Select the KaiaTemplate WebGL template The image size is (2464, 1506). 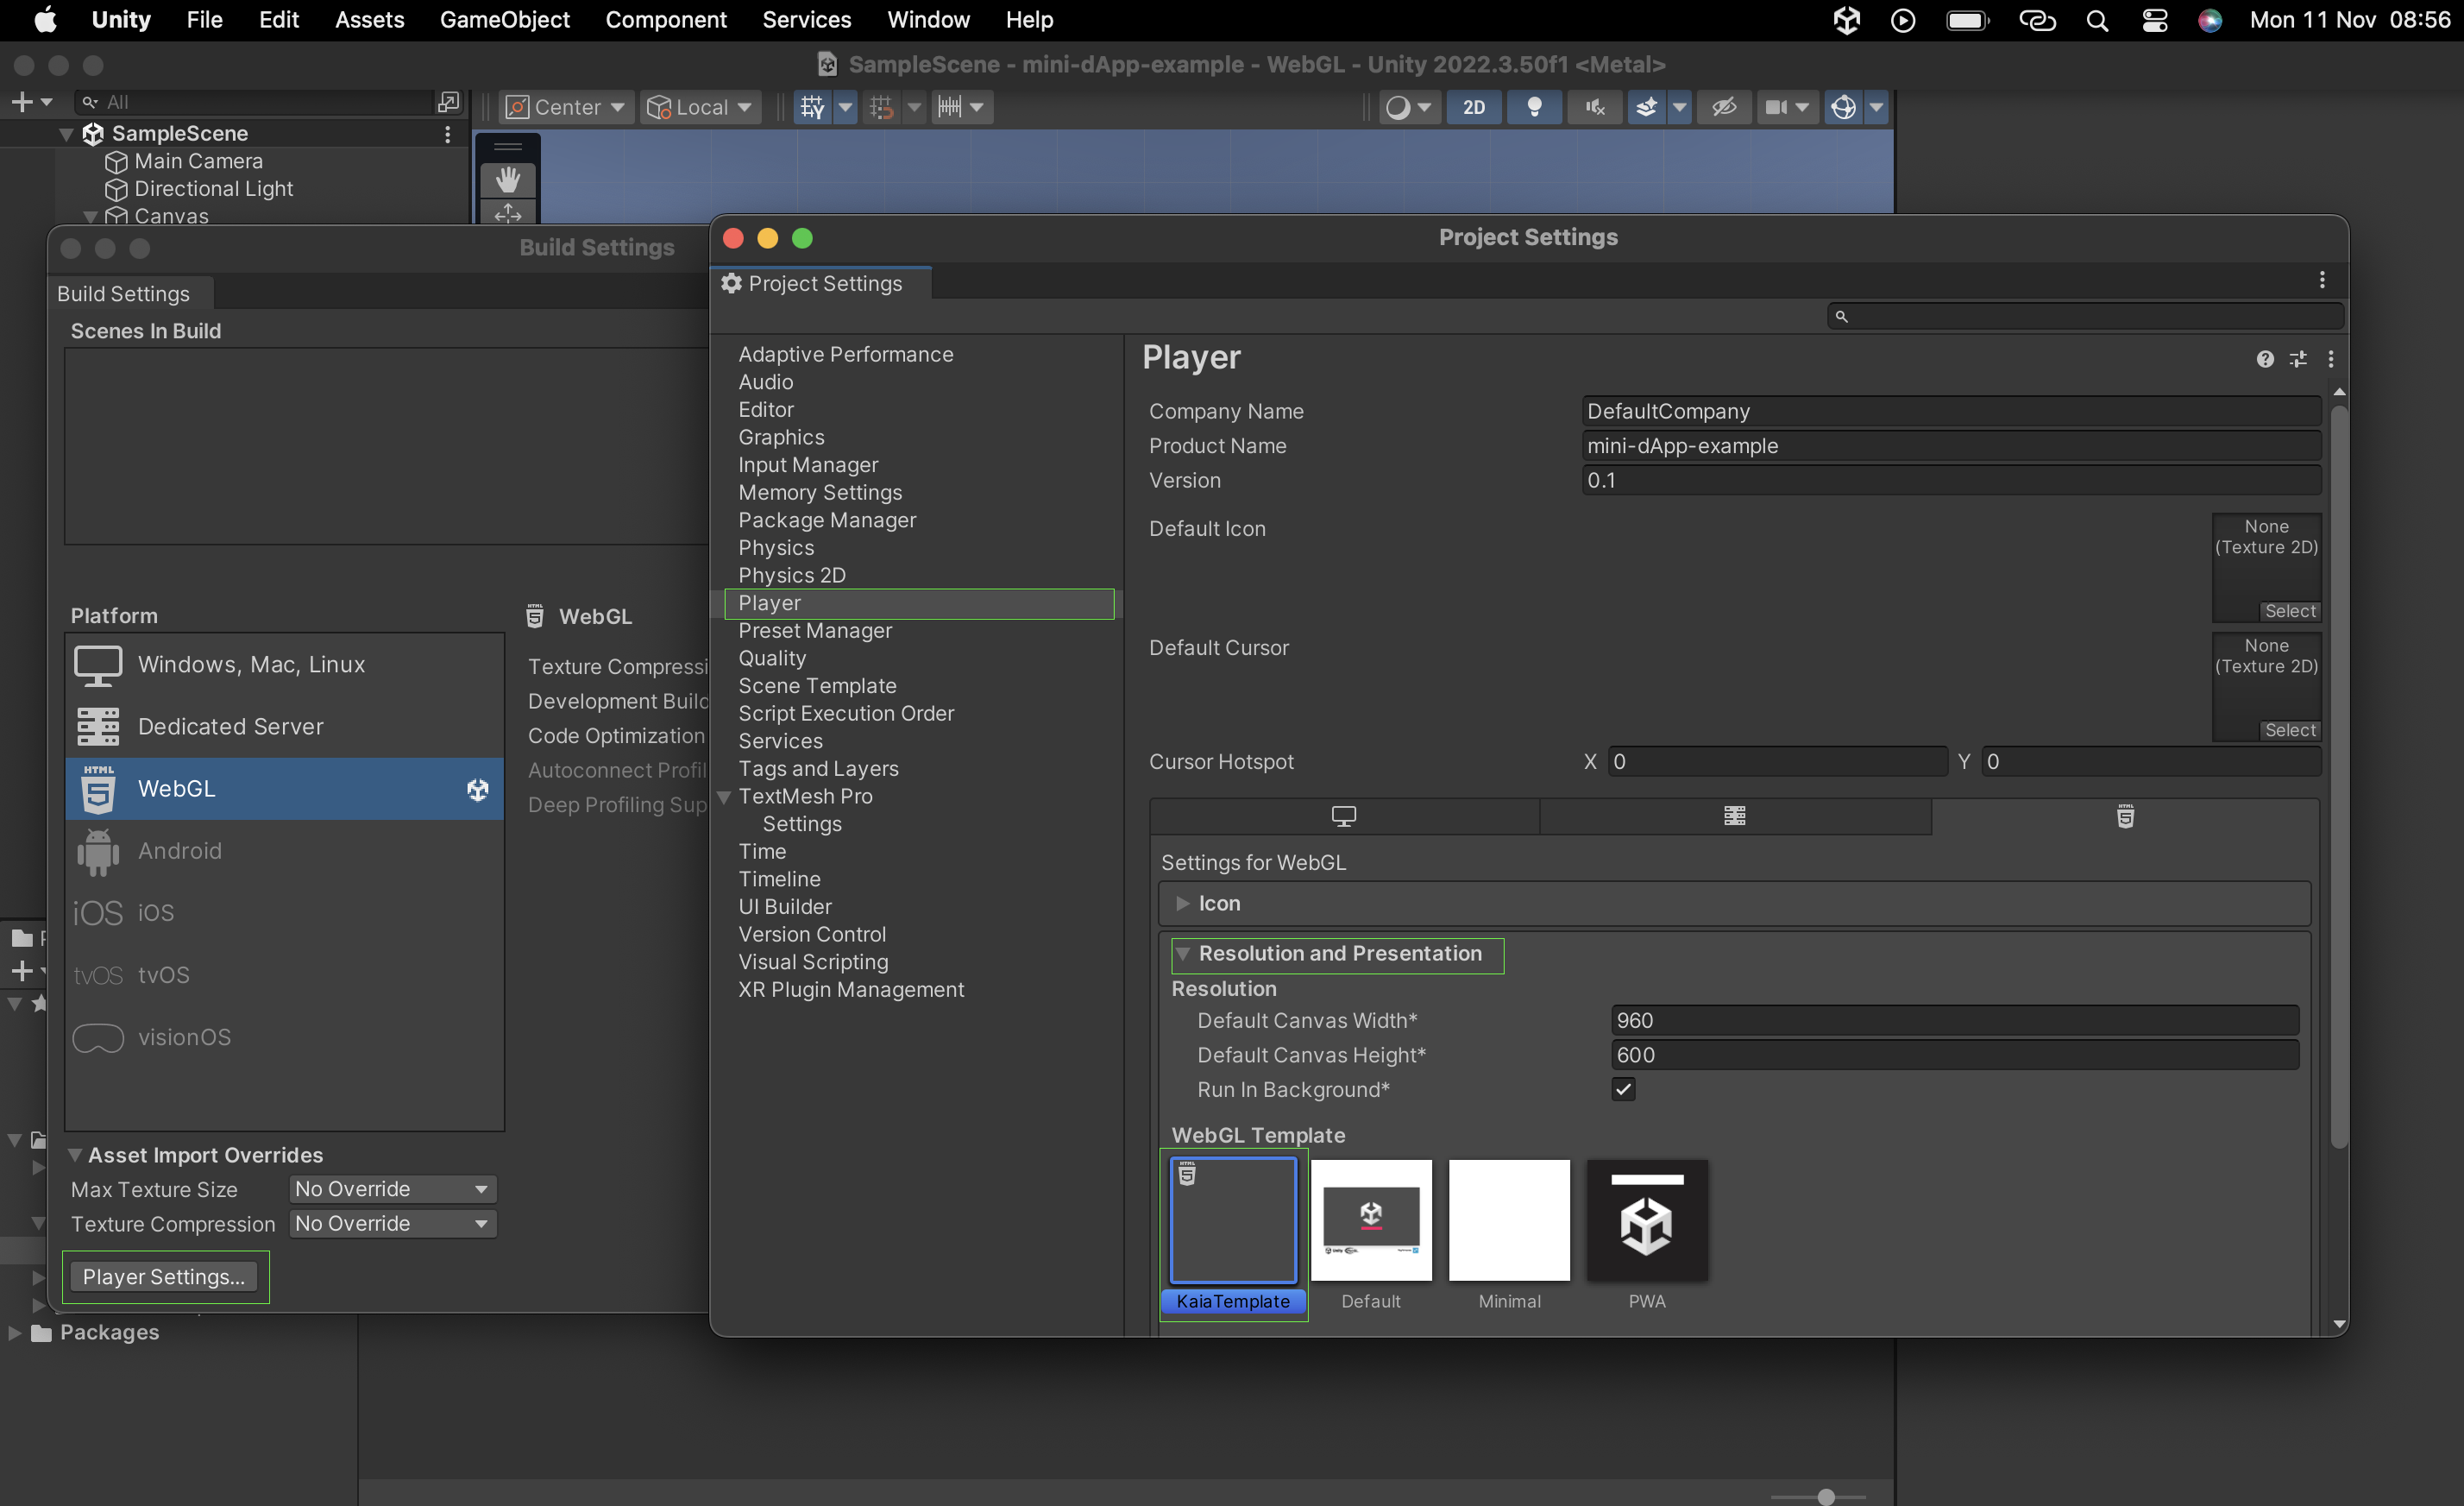1233,1236
